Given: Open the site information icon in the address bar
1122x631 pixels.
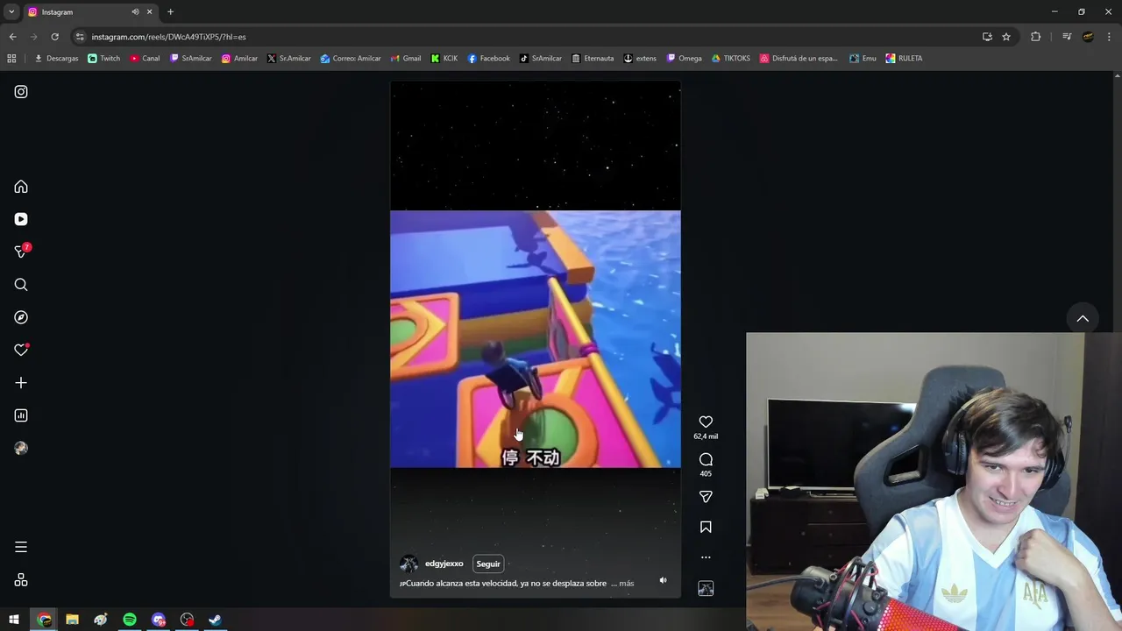Looking at the screenshot, I should point(80,37).
